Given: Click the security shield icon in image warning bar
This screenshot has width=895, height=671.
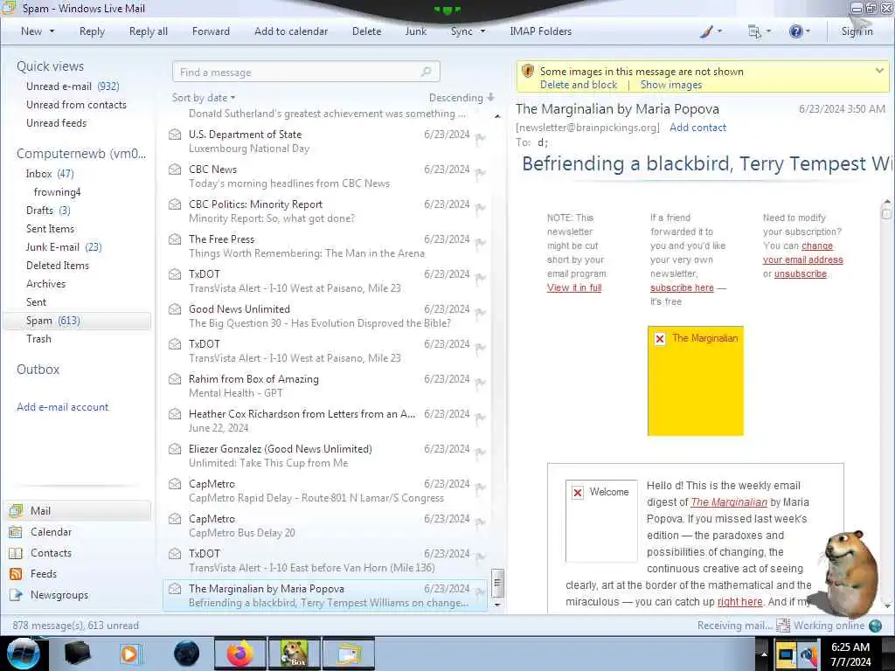Looking at the screenshot, I should tap(528, 72).
